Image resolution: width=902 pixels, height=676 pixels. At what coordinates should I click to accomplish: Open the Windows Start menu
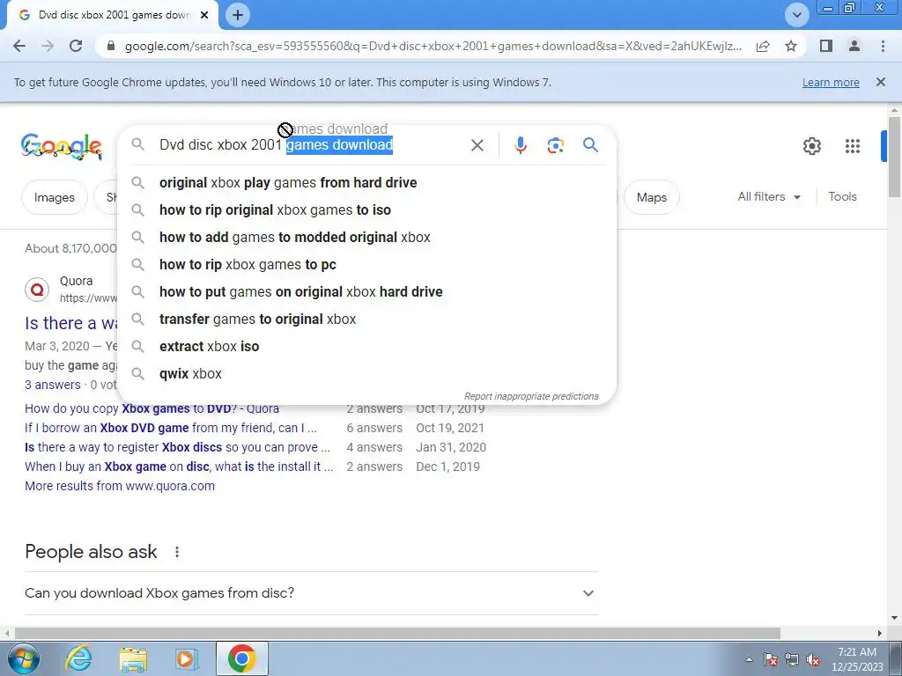[24, 658]
